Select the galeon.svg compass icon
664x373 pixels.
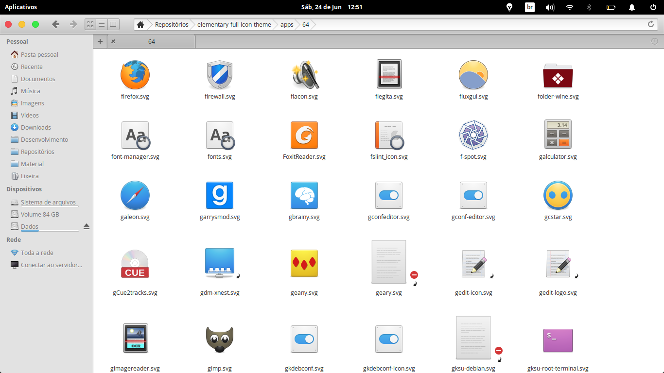click(135, 195)
